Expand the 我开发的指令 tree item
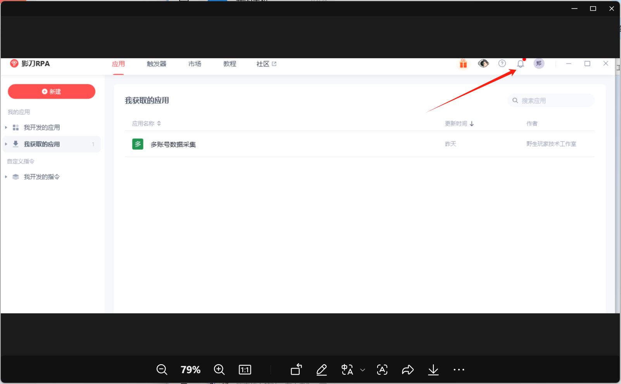 pos(6,177)
